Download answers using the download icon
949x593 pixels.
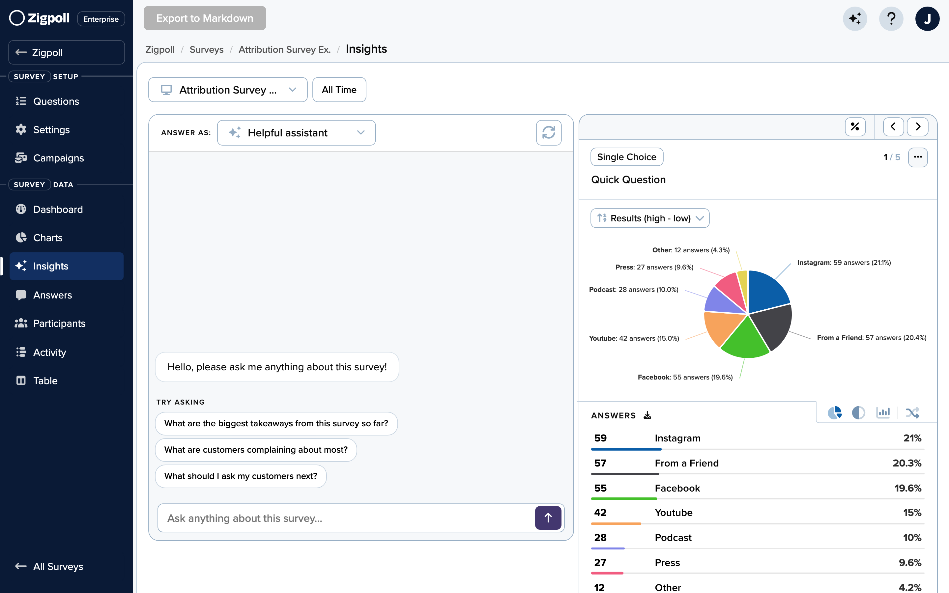[x=647, y=415]
